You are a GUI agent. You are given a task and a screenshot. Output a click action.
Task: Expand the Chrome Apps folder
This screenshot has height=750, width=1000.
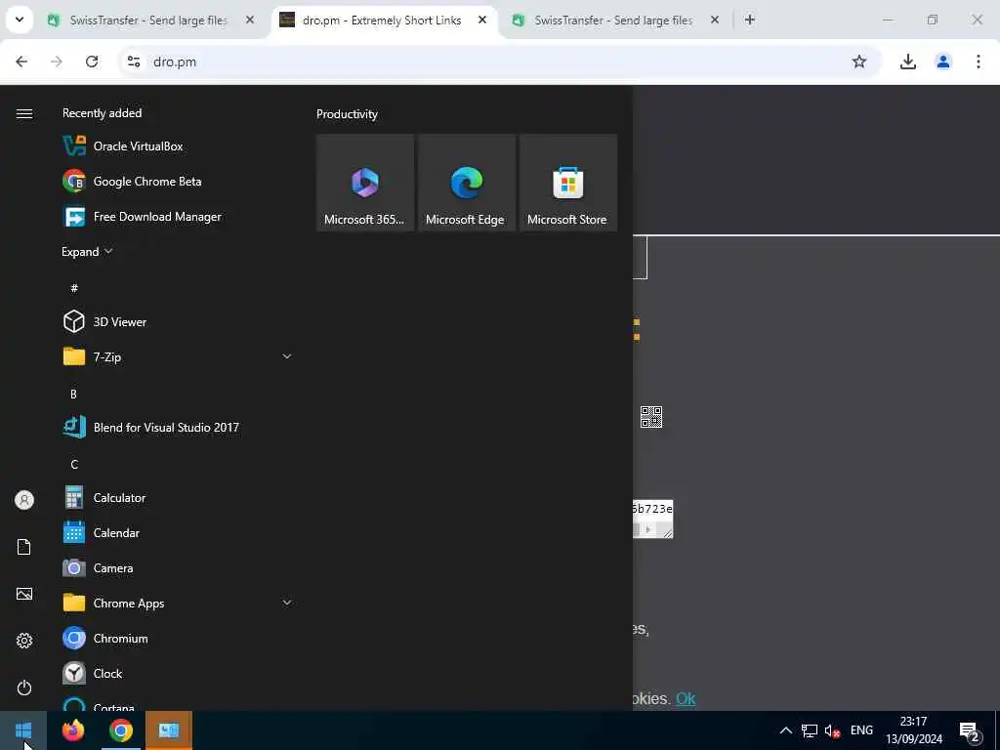coord(287,604)
